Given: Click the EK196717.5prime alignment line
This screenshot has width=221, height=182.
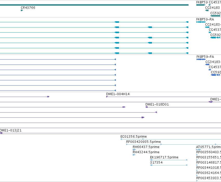Looking at the screenshot, I should (169, 160).
